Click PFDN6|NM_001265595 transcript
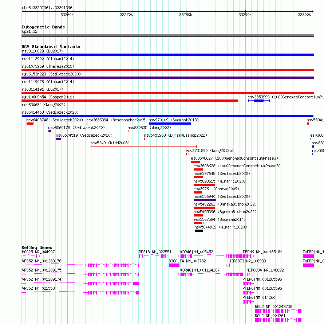Viewport: 324px width, 324px height. 248,293
